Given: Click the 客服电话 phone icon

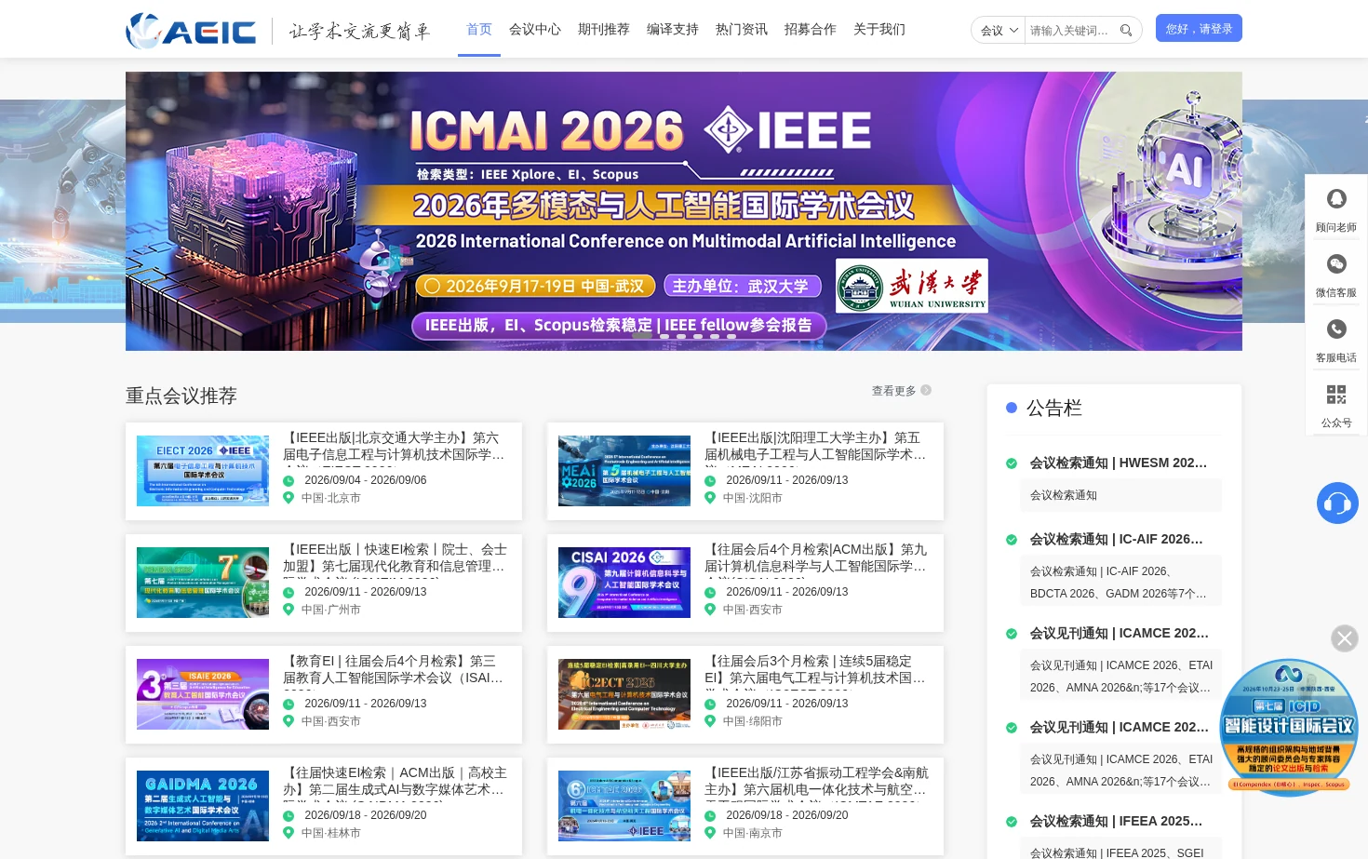Looking at the screenshot, I should [1336, 329].
